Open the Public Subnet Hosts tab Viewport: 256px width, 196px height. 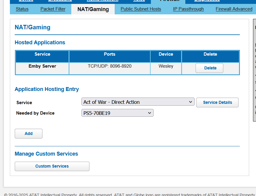(141, 9)
